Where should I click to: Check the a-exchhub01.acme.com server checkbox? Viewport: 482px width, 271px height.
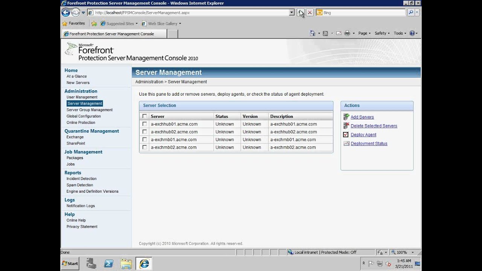(145, 124)
